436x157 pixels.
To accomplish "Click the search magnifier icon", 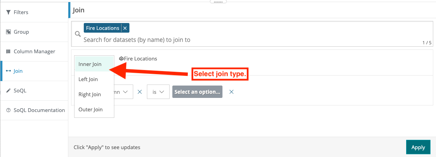I will click(x=78, y=34).
